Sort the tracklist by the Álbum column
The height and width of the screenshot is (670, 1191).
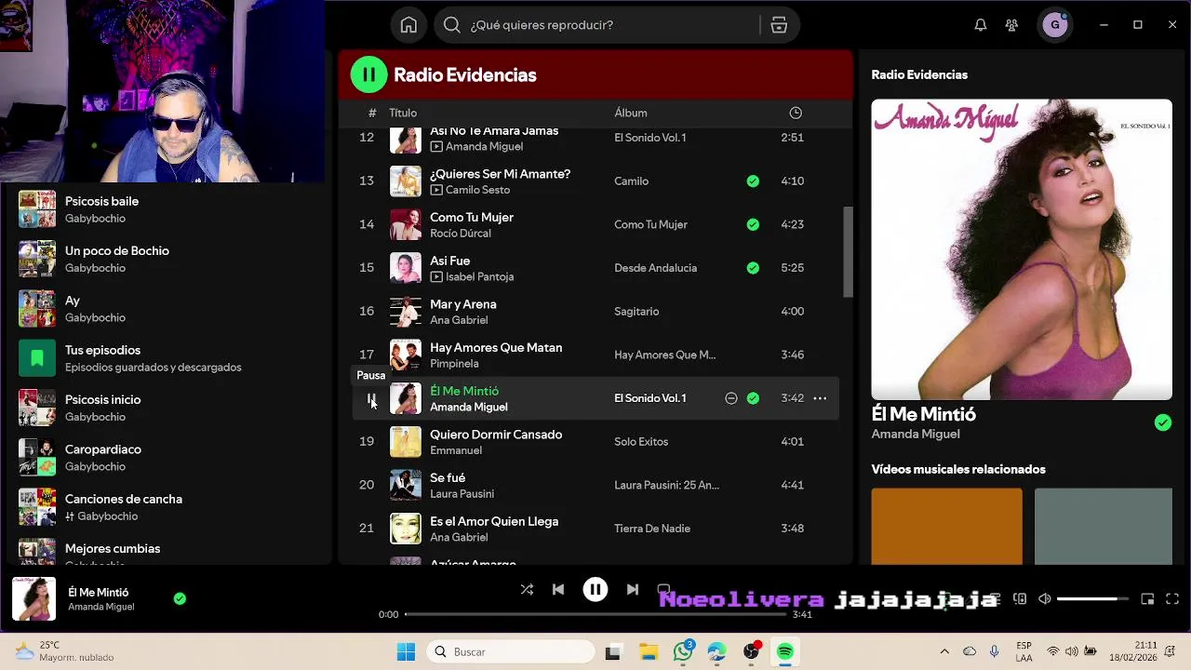(631, 113)
